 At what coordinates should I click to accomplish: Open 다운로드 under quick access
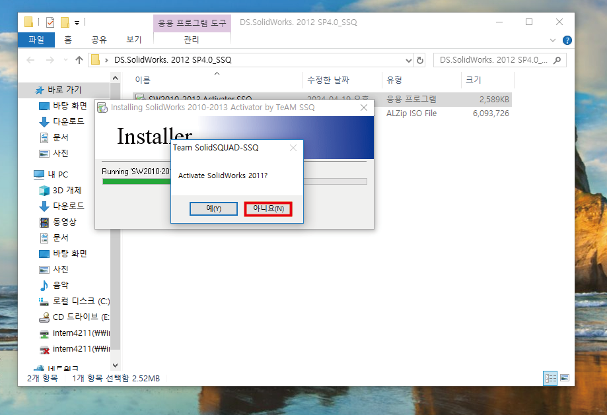69,121
